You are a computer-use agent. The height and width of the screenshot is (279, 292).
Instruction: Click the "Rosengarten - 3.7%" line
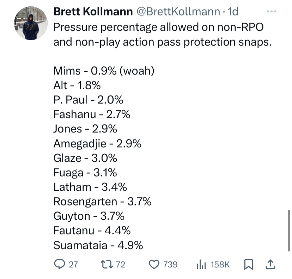(102, 202)
